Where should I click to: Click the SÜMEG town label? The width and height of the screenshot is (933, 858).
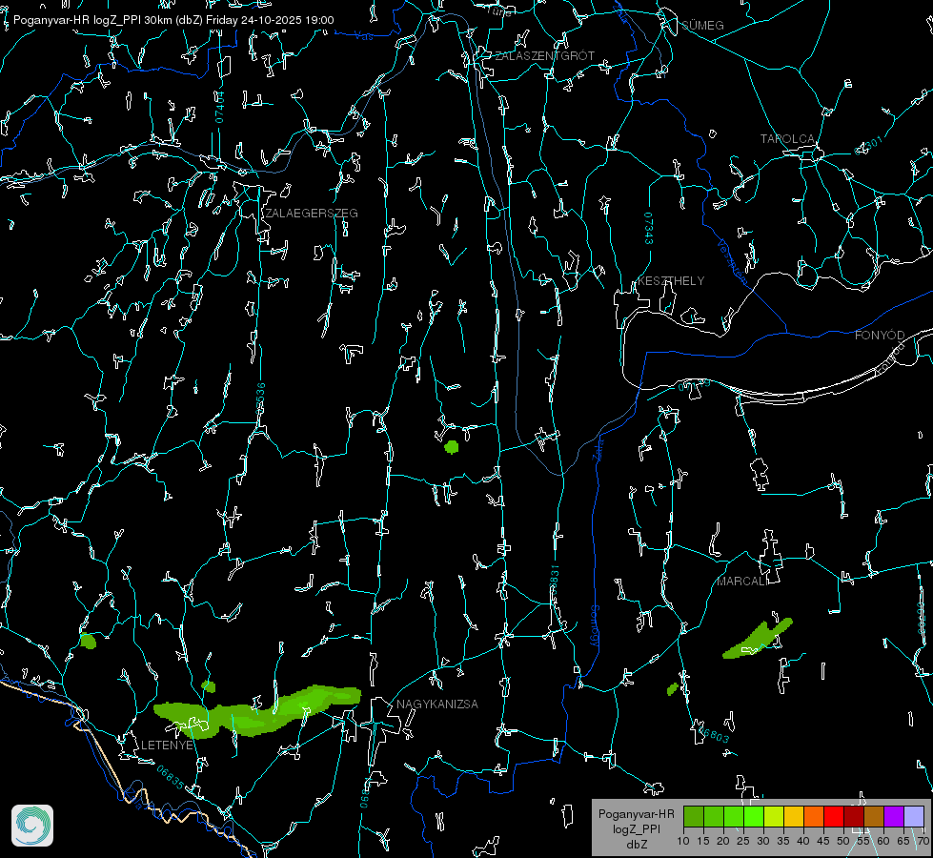(702, 25)
